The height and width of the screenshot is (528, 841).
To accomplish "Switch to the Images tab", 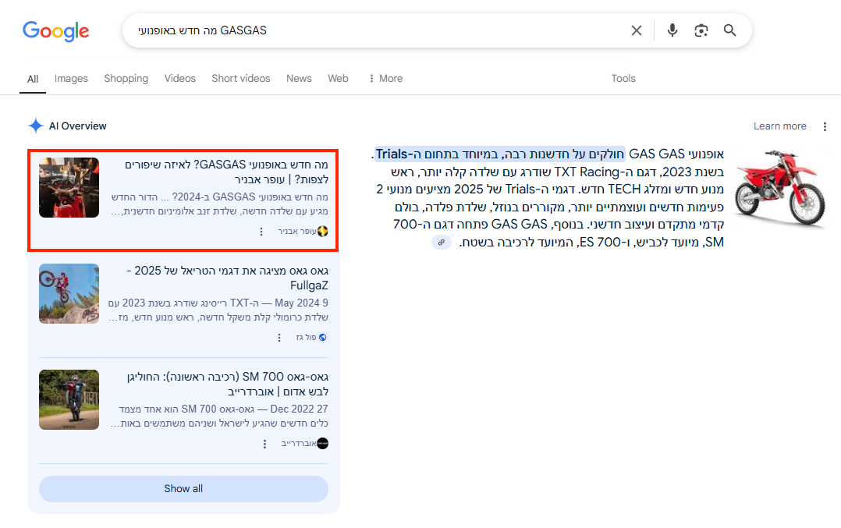I will click(71, 78).
